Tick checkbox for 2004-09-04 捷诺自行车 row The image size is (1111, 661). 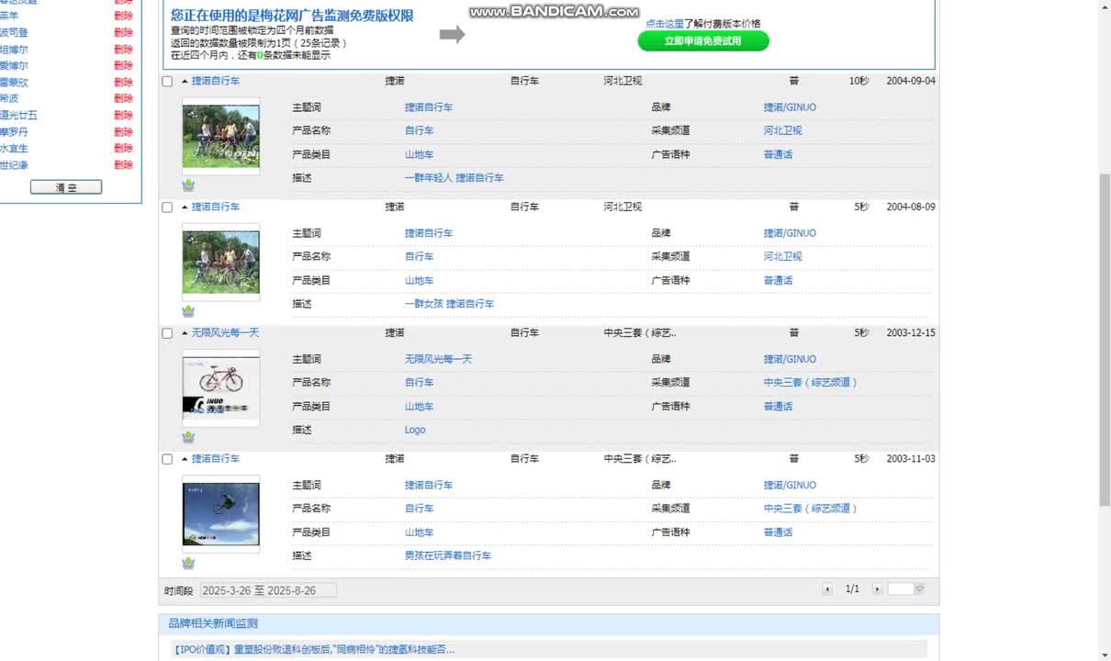(167, 82)
